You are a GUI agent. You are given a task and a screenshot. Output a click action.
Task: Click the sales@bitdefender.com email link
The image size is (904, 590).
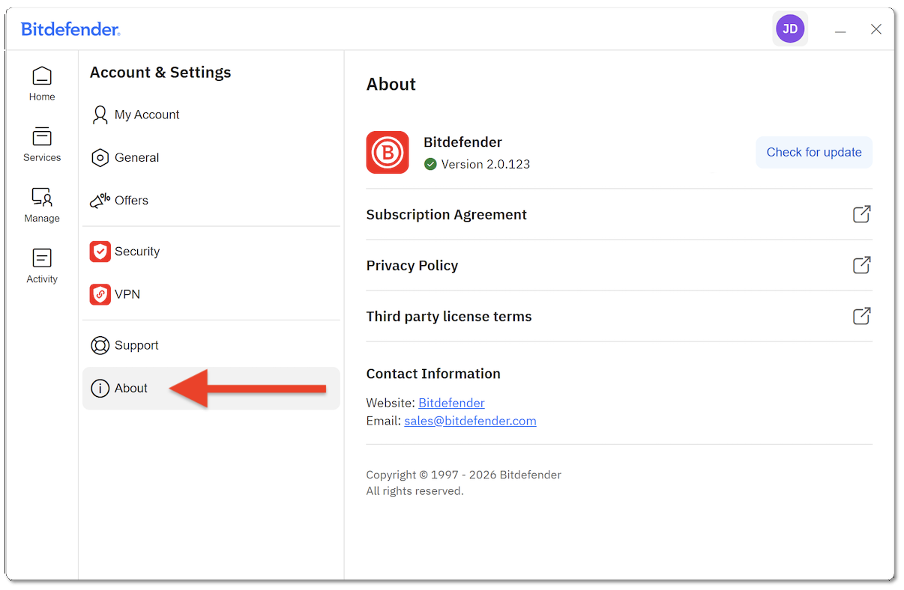tap(470, 421)
